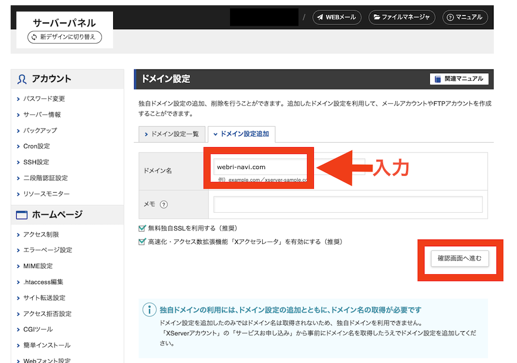This screenshot has height=363, width=517.
Task: Toggle Xアクセラレータ を有効にする checkbox
Action: point(142,242)
